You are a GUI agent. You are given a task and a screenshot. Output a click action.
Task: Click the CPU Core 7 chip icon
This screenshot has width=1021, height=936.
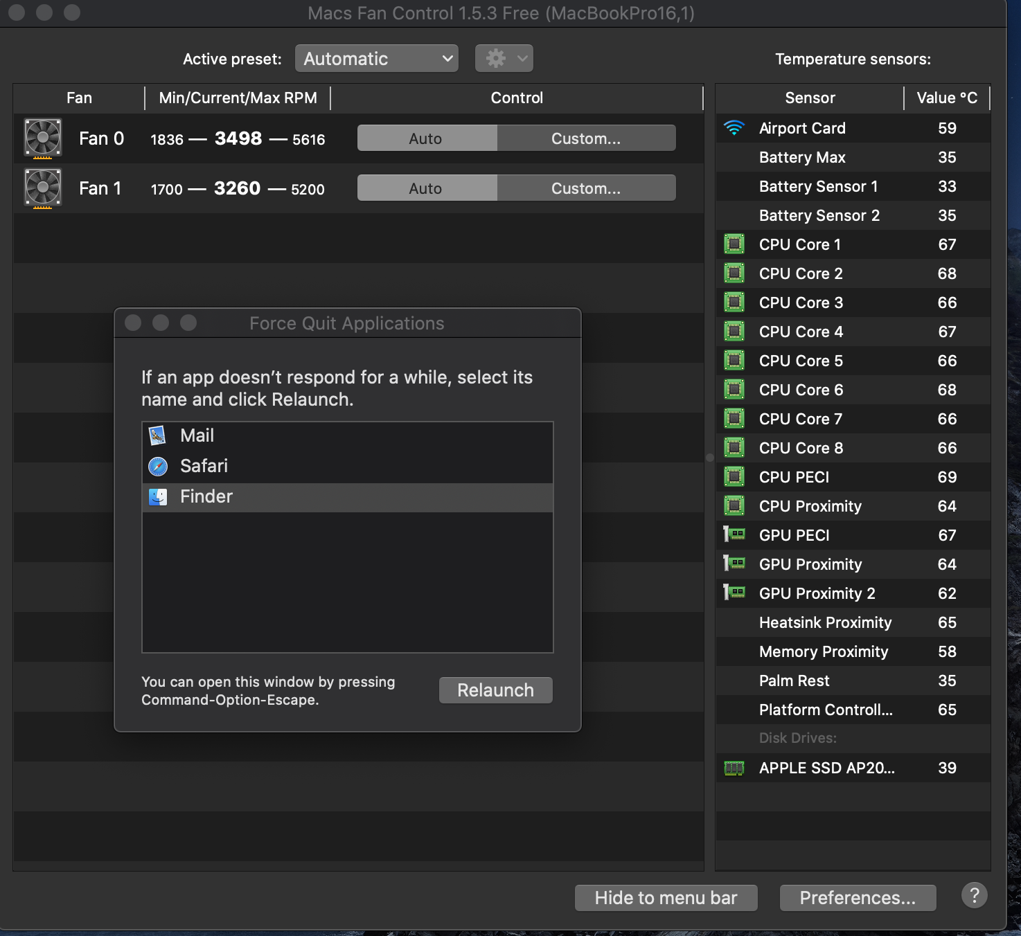pos(734,419)
